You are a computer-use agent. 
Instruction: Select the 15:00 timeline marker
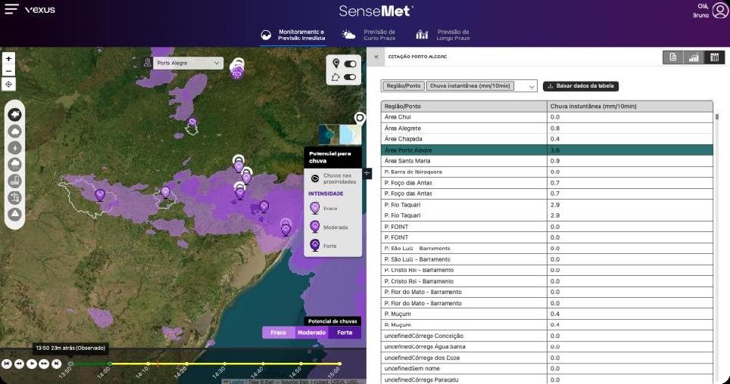coord(339,364)
